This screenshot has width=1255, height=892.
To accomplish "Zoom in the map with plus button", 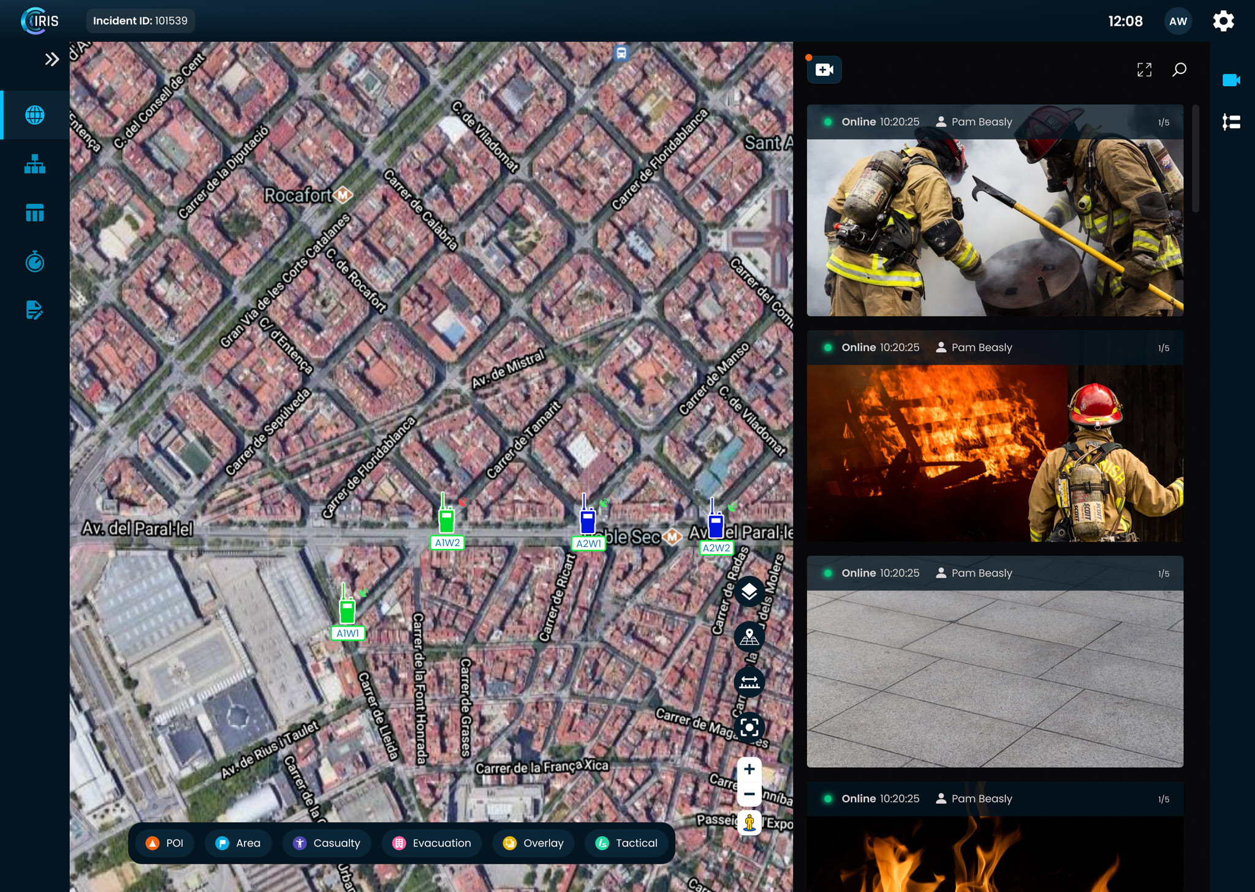I will (749, 769).
